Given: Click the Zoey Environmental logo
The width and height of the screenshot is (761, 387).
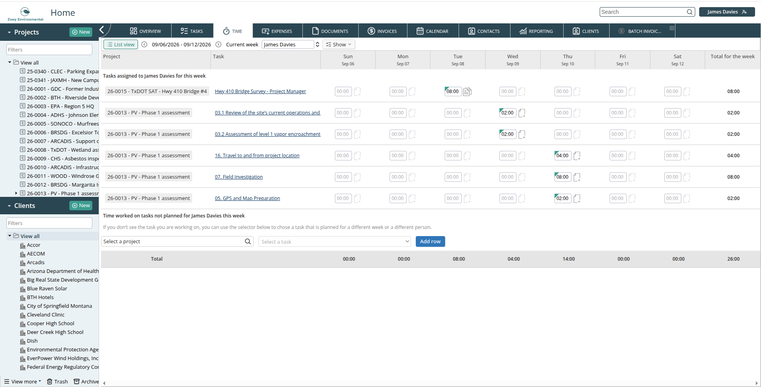Looking at the screenshot, I should [x=25, y=14].
